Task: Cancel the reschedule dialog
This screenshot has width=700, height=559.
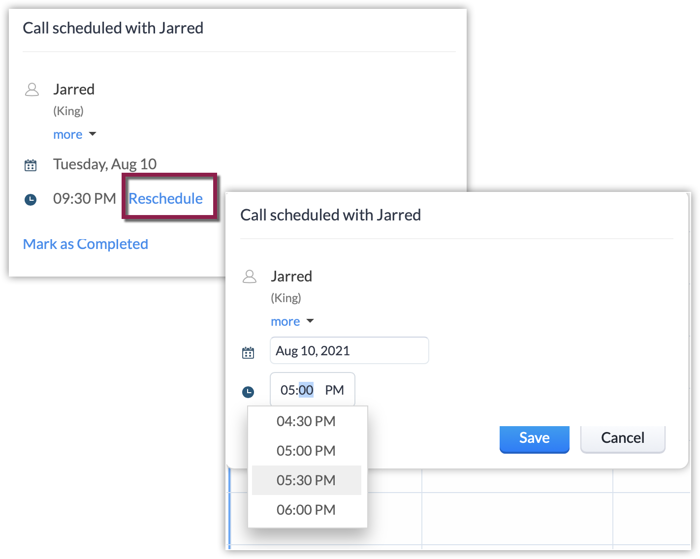Action: click(623, 438)
